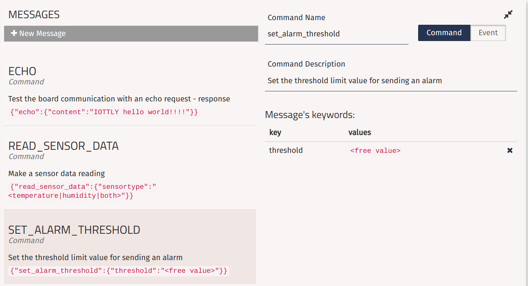
Task: Switch message type to Event
Action: click(488, 33)
